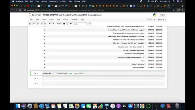The height and width of the screenshot is (110, 195).
Task: Select row 12 tweet Man Utd v Villarreal
Action: (x=129, y=43)
